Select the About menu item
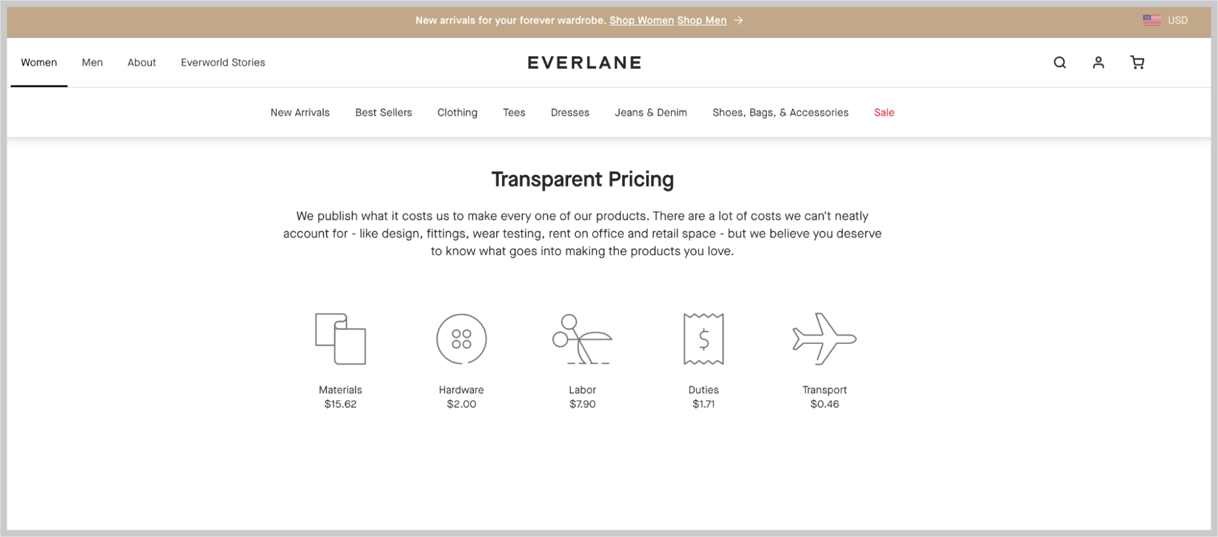This screenshot has width=1218, height=537. pyautogui.click(x=141, y=62)
